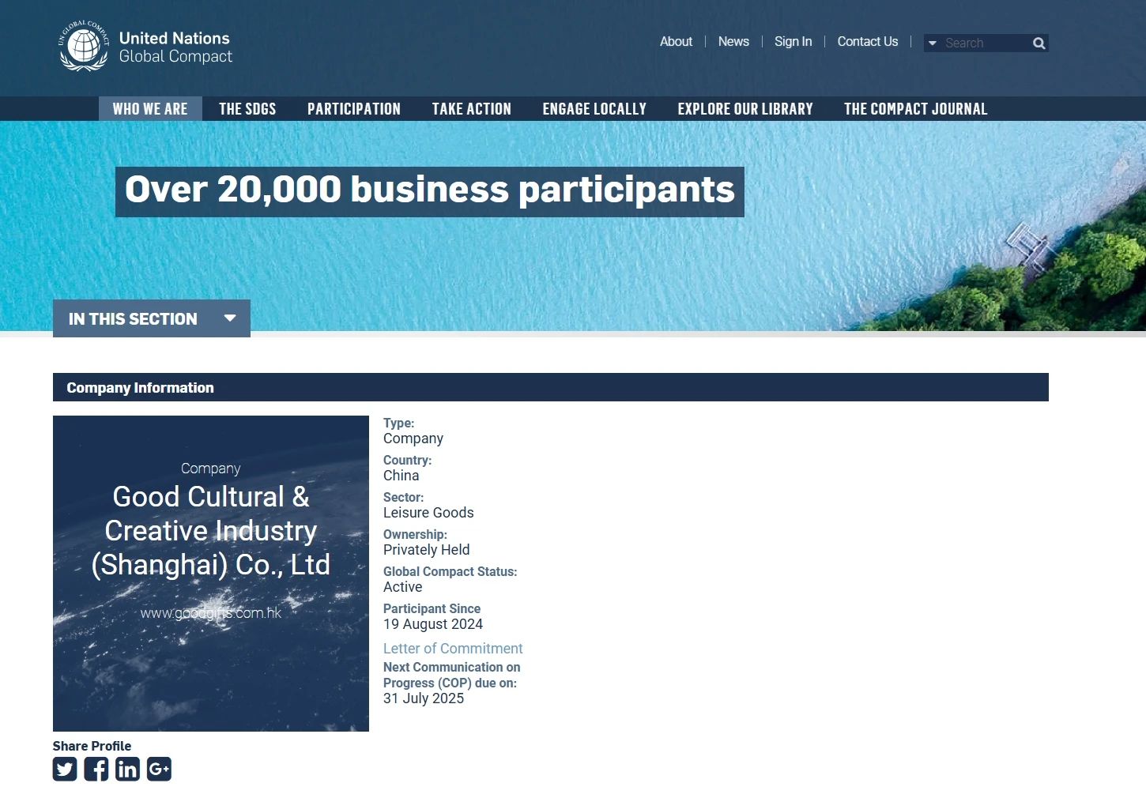Click the company profile card image
This screenshot has height=798, width=1146.
[211, 574]
